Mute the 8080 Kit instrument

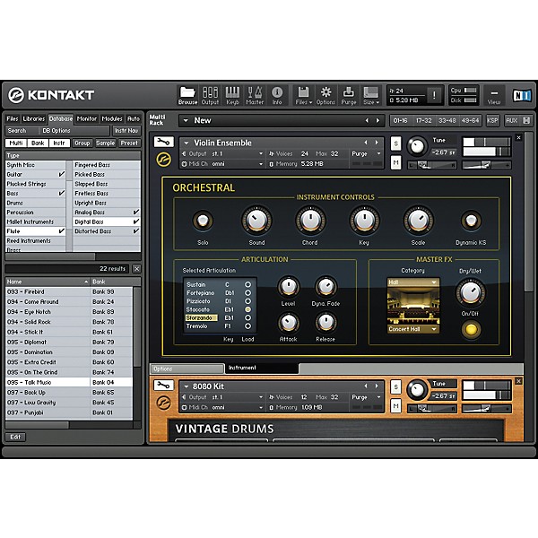pos(396,406)
